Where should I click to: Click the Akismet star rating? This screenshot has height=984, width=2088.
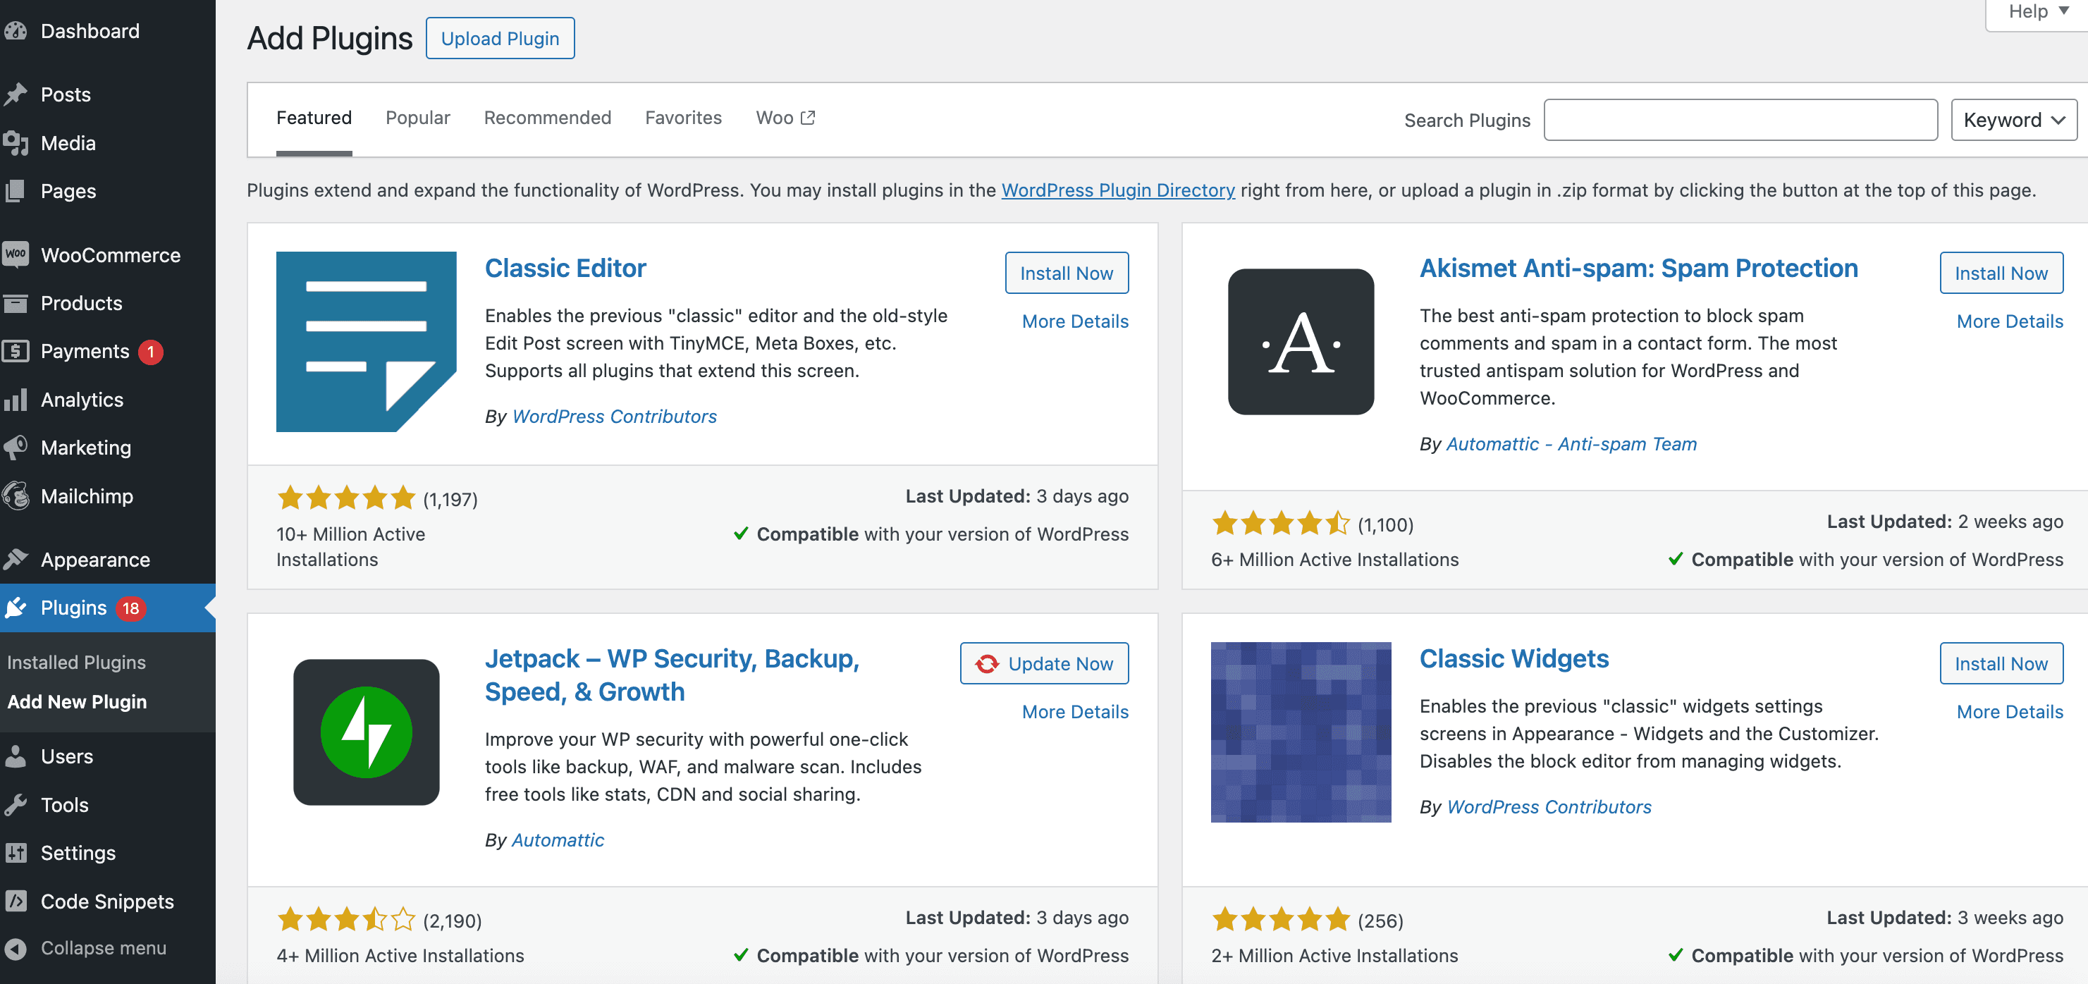point(1281,524)
